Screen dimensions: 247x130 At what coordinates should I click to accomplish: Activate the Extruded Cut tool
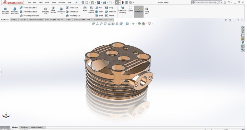tap(45, 11)
